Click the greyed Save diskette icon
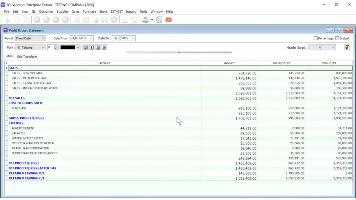Image resolution: width=356 pixels, height=200 pixels. click(x=104, y=20)
